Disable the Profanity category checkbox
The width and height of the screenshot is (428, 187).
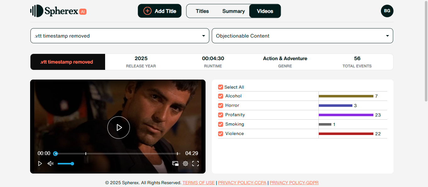tap(221, 115)
